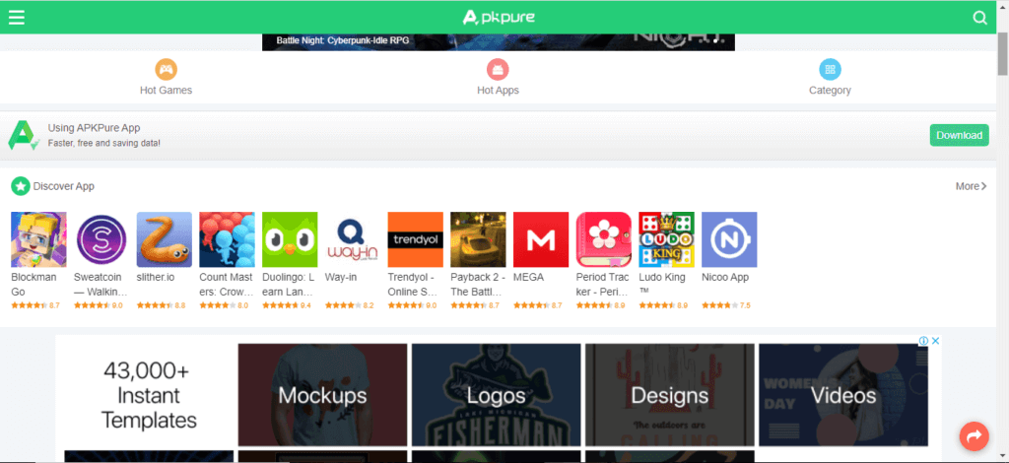Click the green Download button
Screen dimensions: 1009x463
click(x=959, y=135)
